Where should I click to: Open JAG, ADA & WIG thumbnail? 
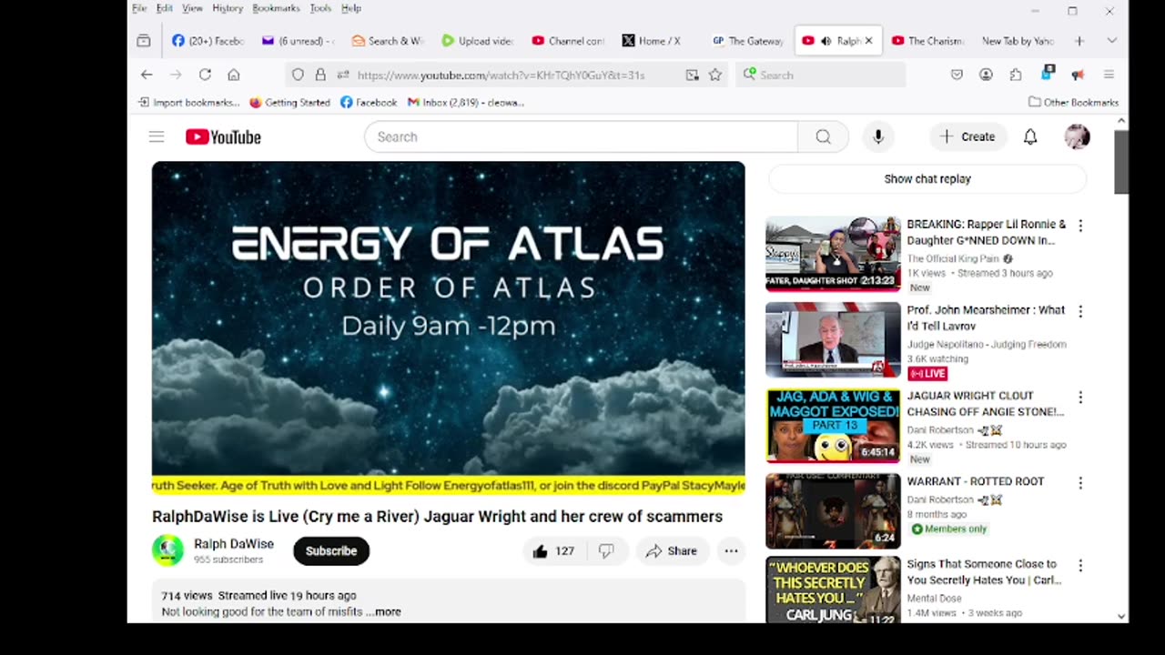(x=833, y=426)
